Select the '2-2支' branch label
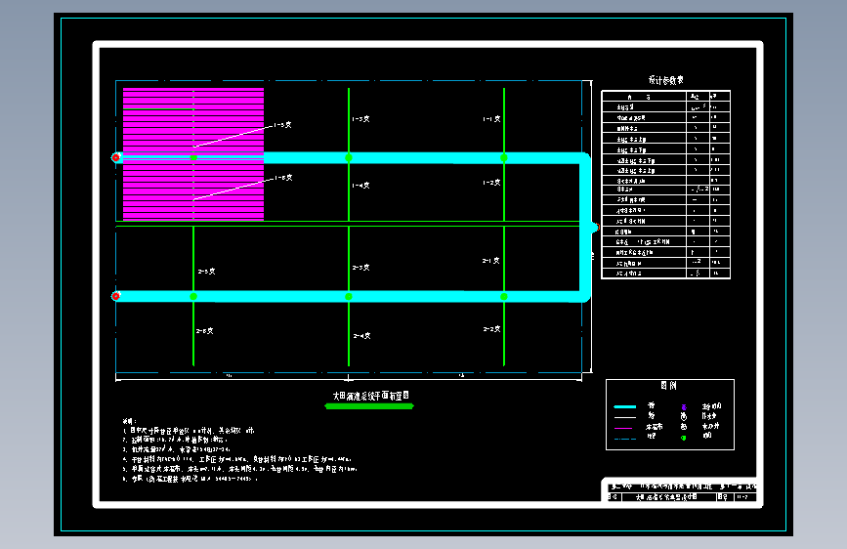The width and height of the screenshot is (847, 549). click(x=491, y=328)
